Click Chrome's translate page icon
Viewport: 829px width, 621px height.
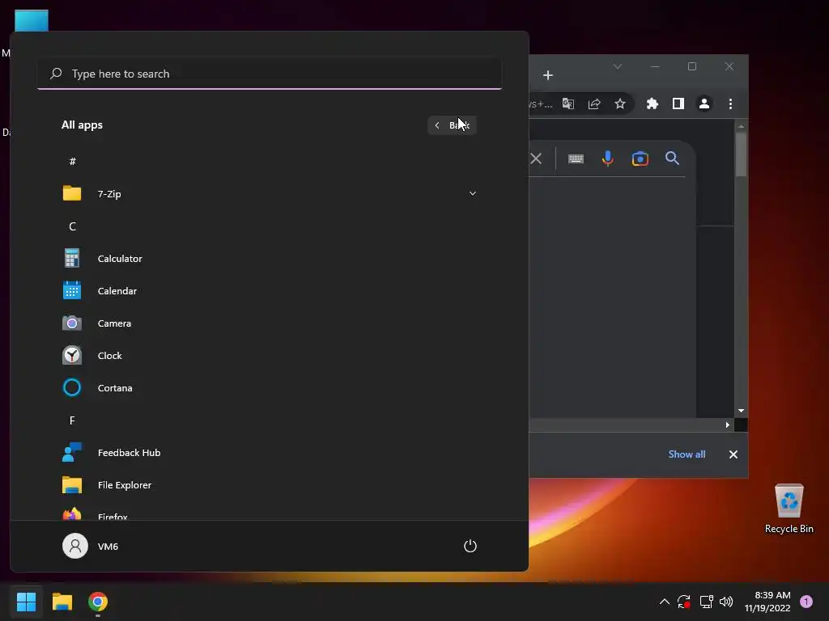[x=568, y=103]
